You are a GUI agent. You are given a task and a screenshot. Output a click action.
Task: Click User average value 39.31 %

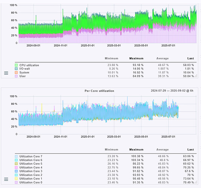(x=163, y=76)
